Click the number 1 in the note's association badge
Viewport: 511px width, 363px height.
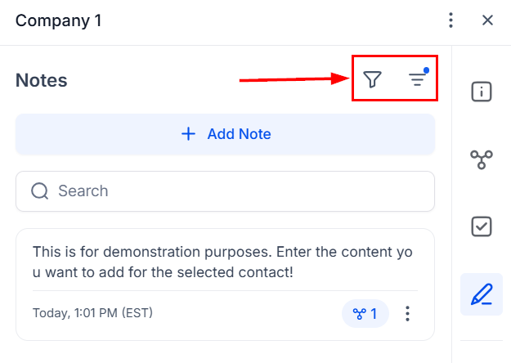[x=374, y=313]
